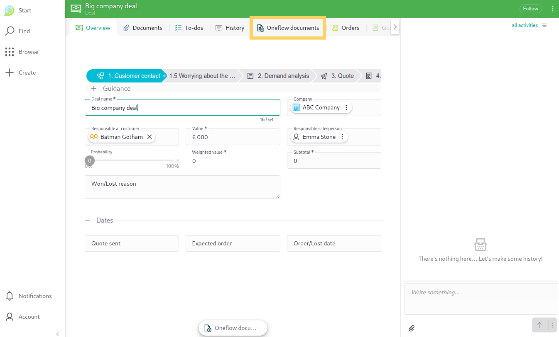Viewport: 559px width, 337px height.
Task: Click the Expected order date field
Action: click(x=233, y=243)
